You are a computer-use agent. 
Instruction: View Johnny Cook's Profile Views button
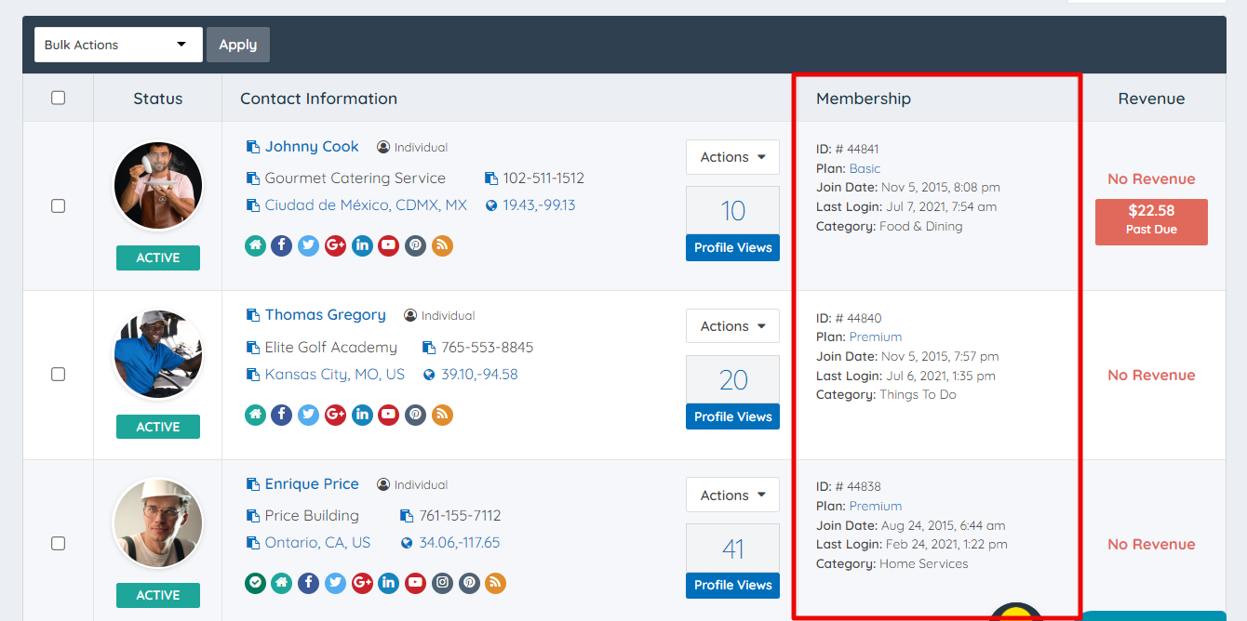732,247
